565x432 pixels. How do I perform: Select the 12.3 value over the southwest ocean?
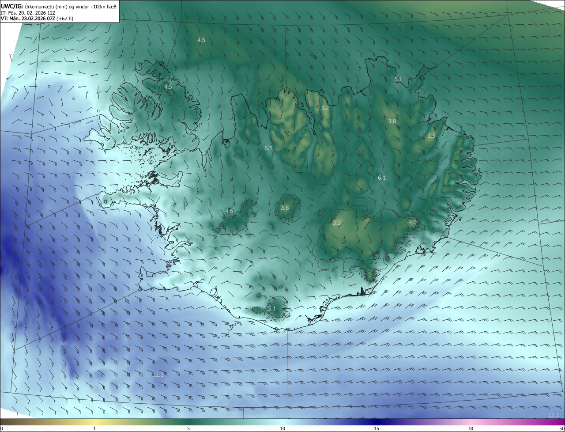point(158,375)
